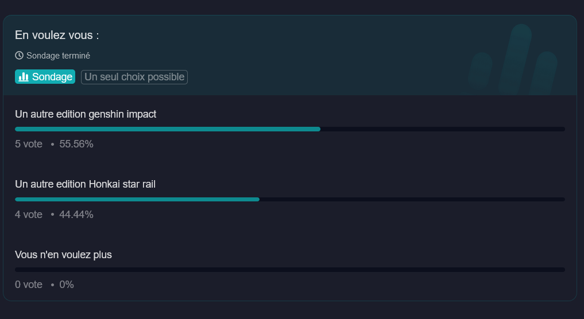Click the genshin impact progress bar
This screenshot has width=584, height=319.
point(167,129)
